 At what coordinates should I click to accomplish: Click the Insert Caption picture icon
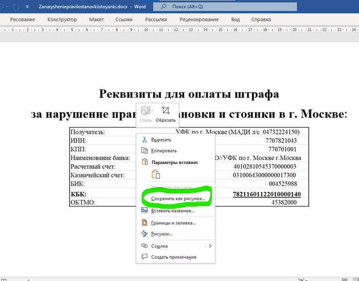[x=145, y=210]
